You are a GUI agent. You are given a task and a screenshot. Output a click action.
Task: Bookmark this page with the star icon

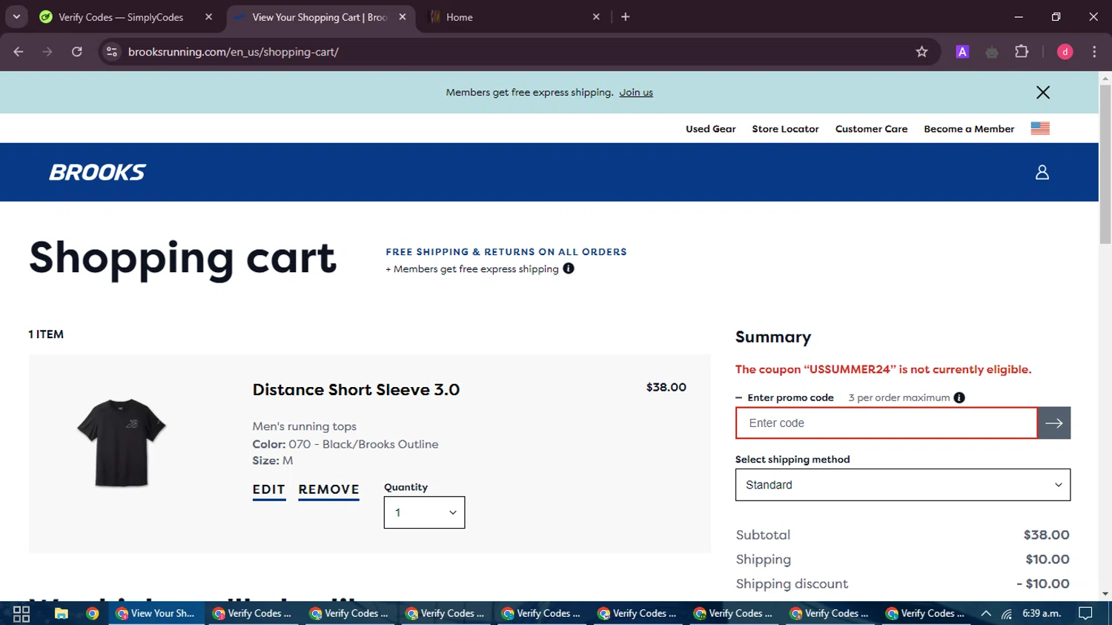click(x=921, y=52)
